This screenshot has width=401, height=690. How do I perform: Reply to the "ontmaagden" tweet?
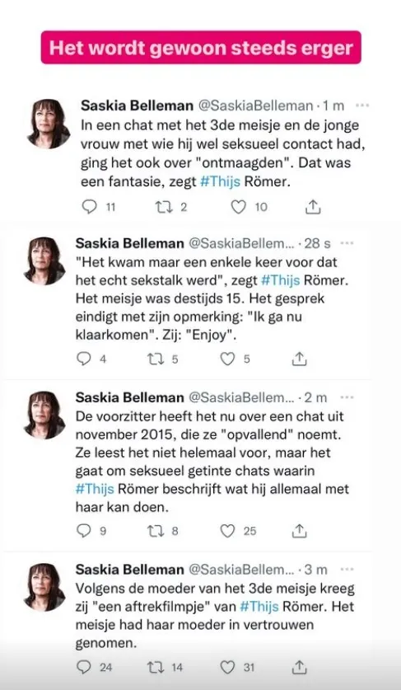(x=90, y=207)
